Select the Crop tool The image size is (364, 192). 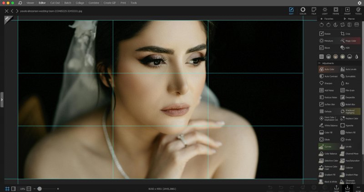click(345, 34)
